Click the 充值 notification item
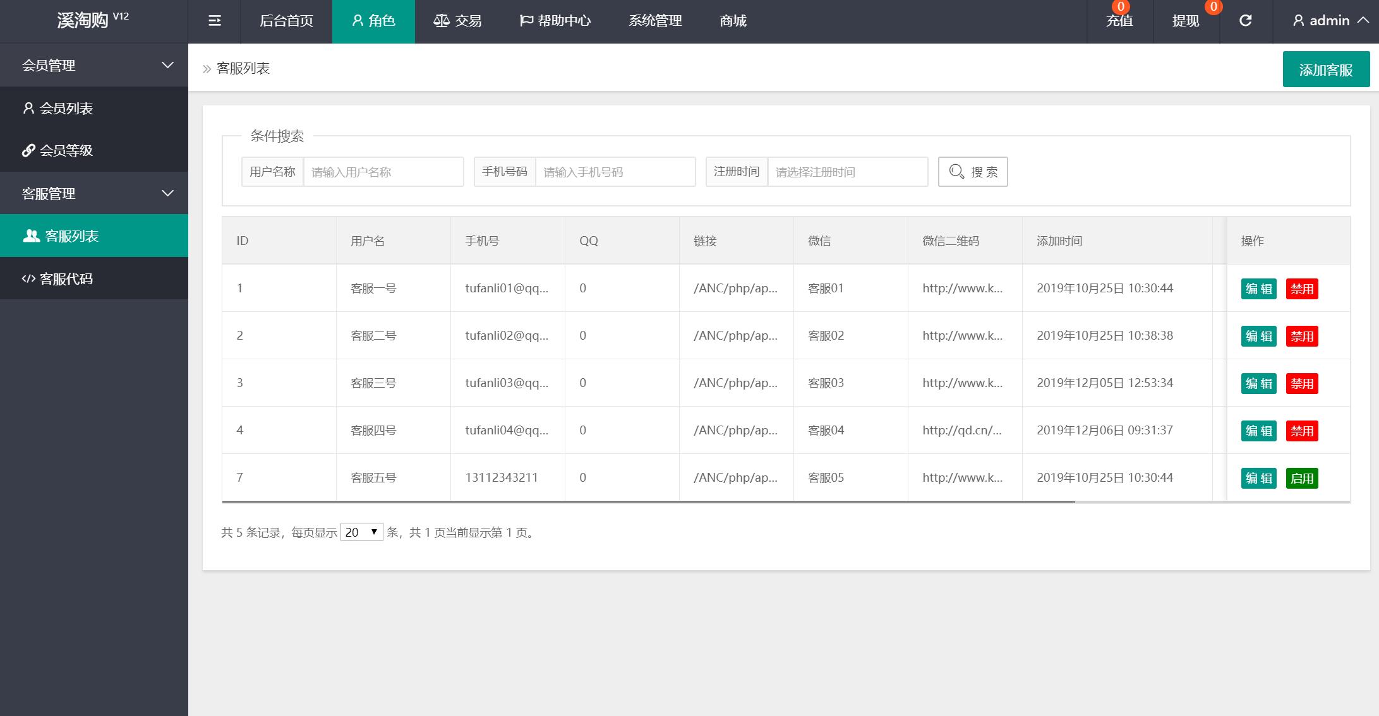This screenshot has width=1379, height=716. pos(1119,21)
